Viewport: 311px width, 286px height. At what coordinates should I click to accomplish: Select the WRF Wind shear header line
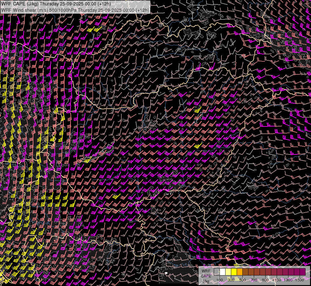pyautogui.click(x=75, y=10)
